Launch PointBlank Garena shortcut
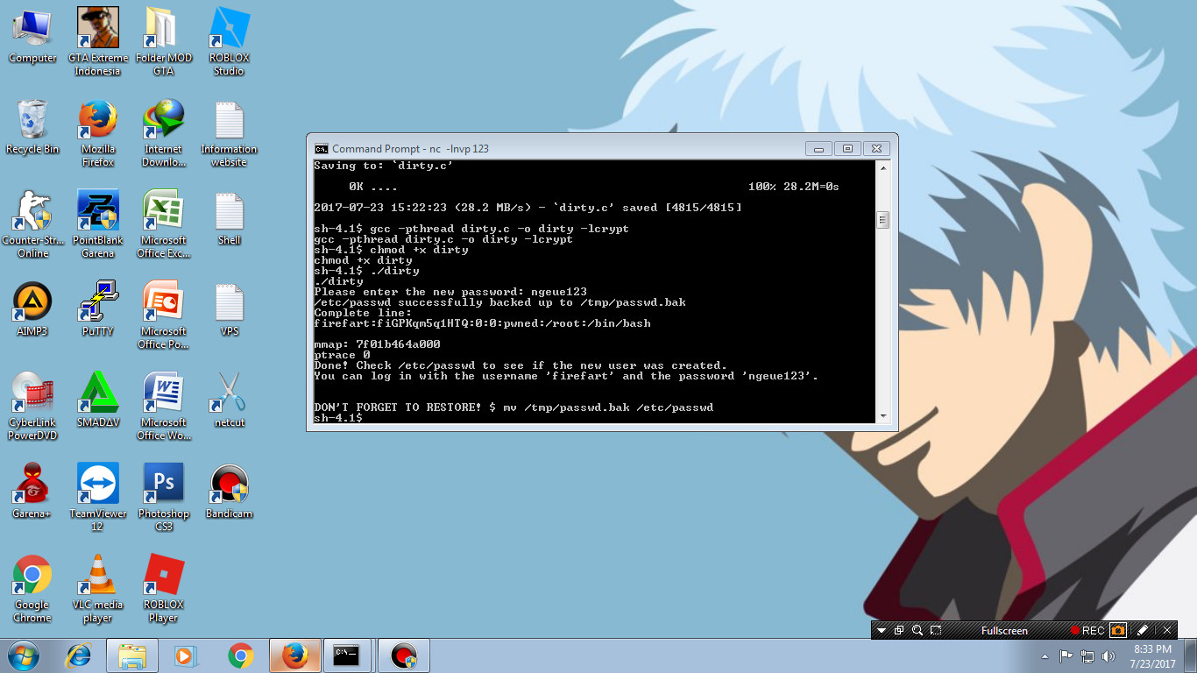Viewport: 1197px width, 673px height. (97, 224)
